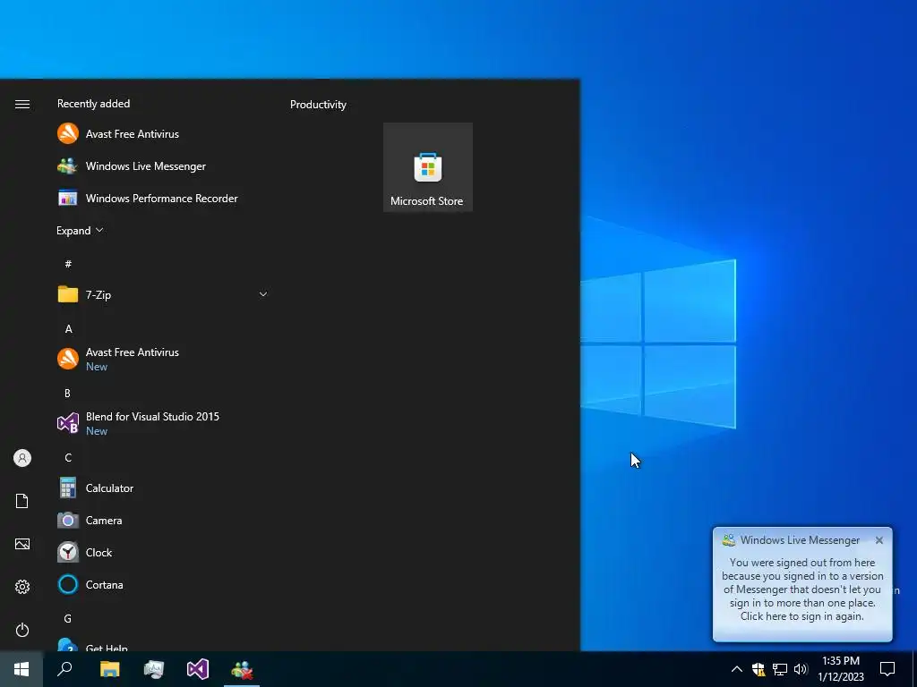The height and width of the screenshot is (687, 917).
Task: Launch Cortana from the app list
Action: click(x=161, y=584)
